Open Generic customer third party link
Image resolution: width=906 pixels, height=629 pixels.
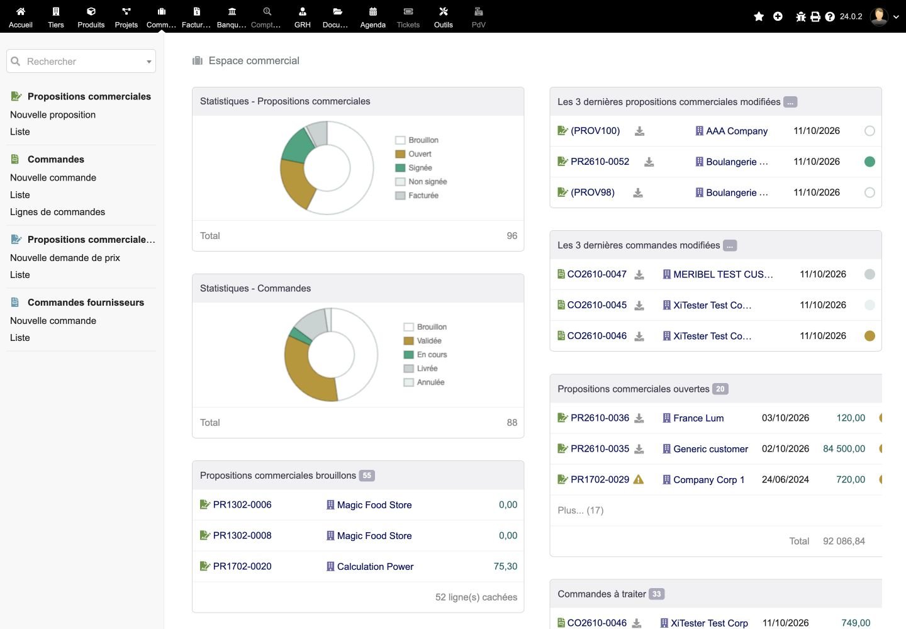point(711,449)
